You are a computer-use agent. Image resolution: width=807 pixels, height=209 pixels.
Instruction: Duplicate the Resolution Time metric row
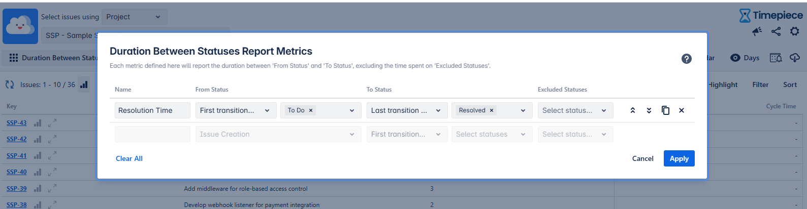click(x=665, y=110)
